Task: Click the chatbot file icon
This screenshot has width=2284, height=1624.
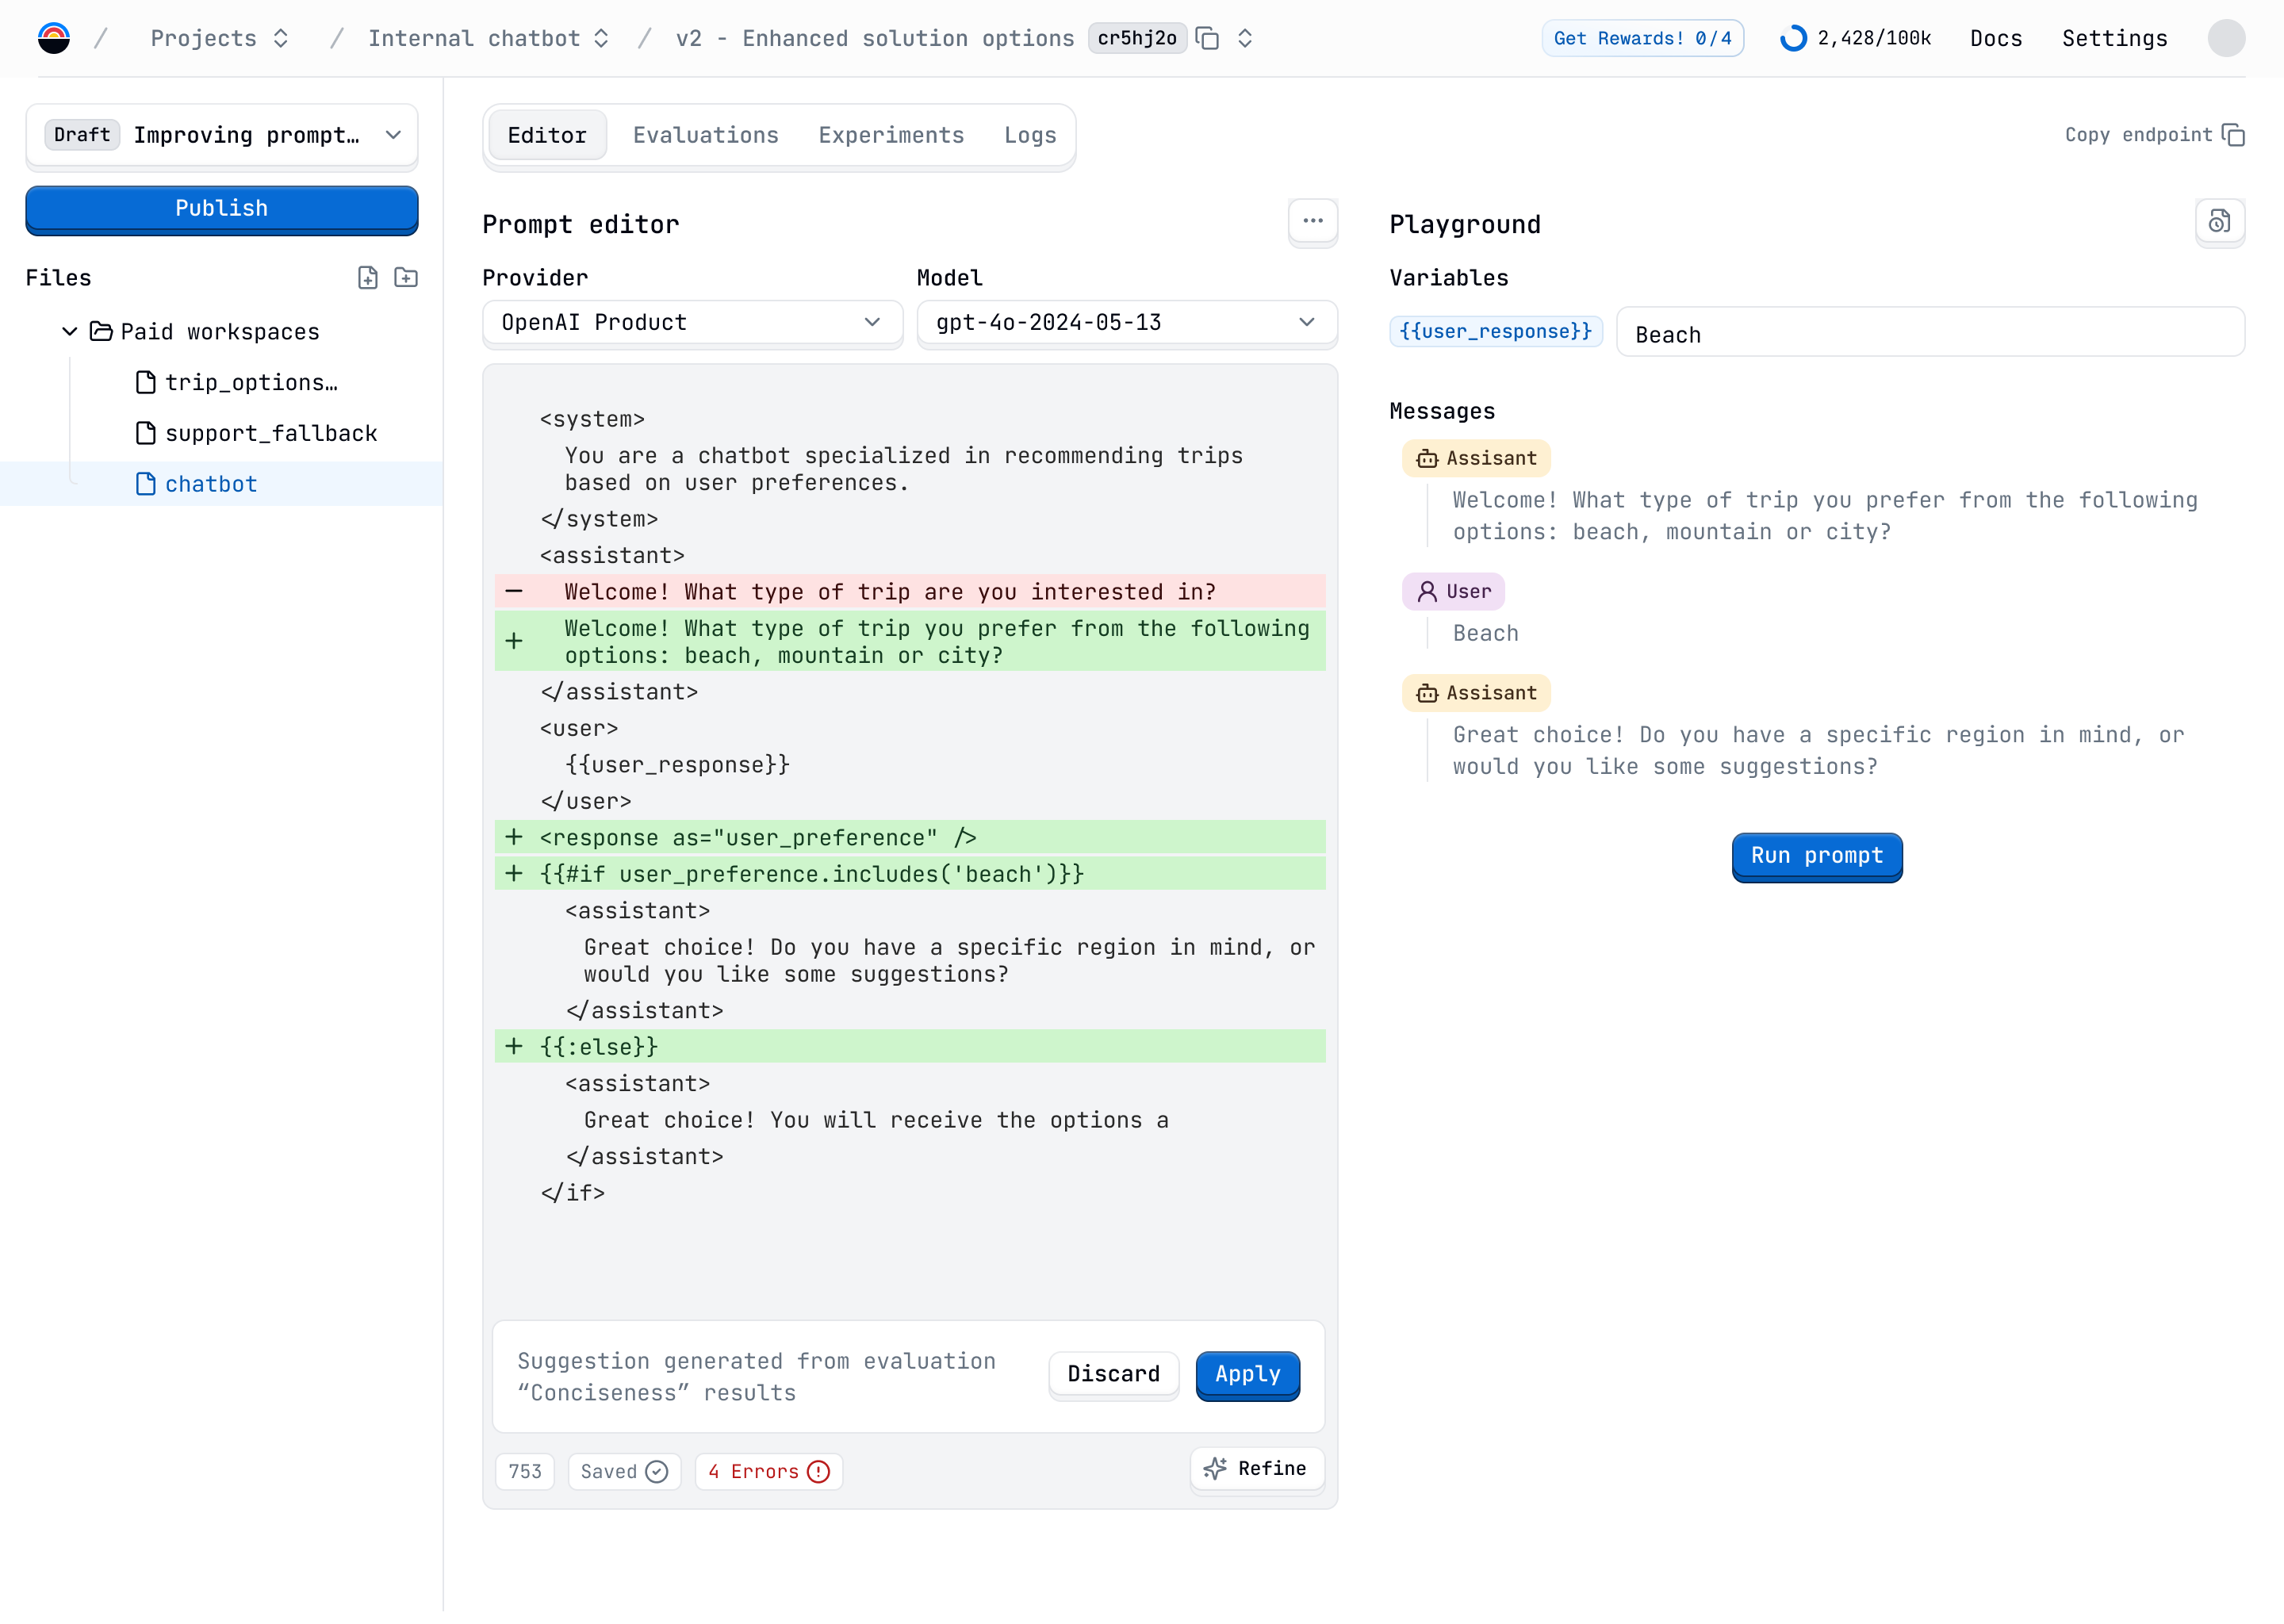Action: [145, 484]
